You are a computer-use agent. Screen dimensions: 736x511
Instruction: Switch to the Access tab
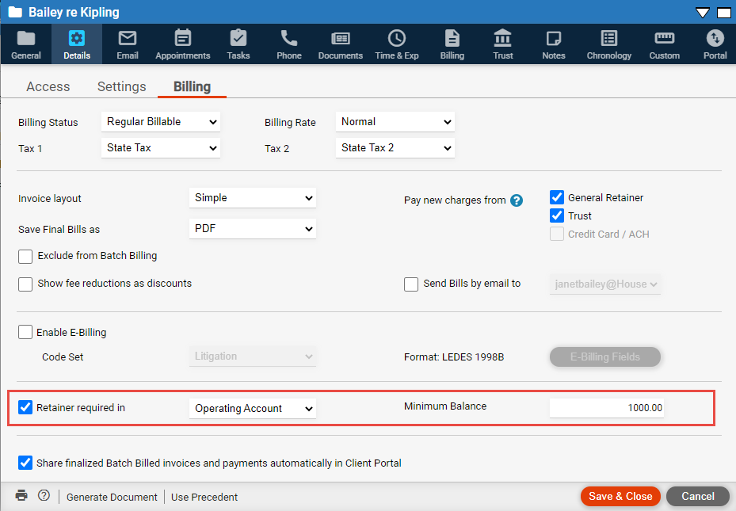[48, 87]
